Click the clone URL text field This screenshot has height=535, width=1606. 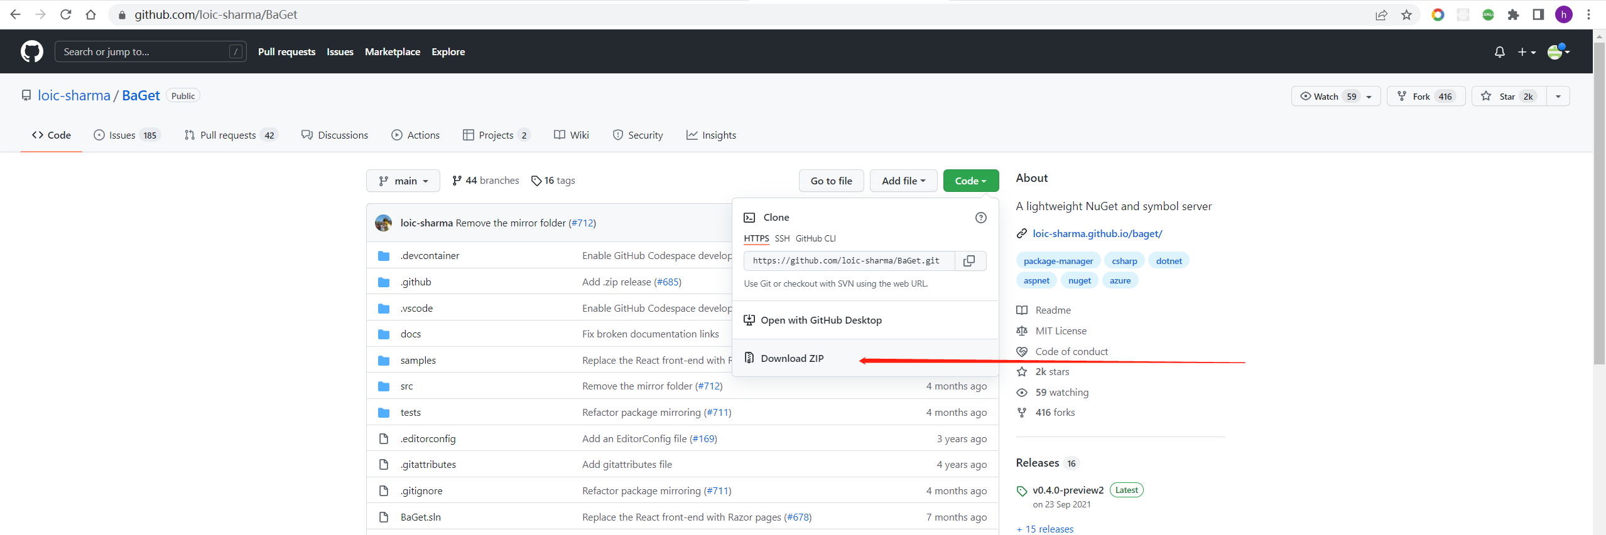849,261
